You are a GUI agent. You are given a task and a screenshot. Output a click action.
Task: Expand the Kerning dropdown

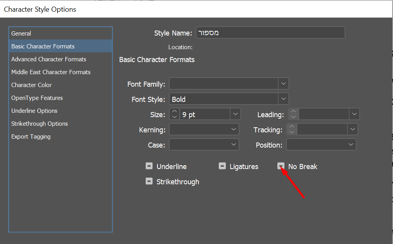click(234, 129)
